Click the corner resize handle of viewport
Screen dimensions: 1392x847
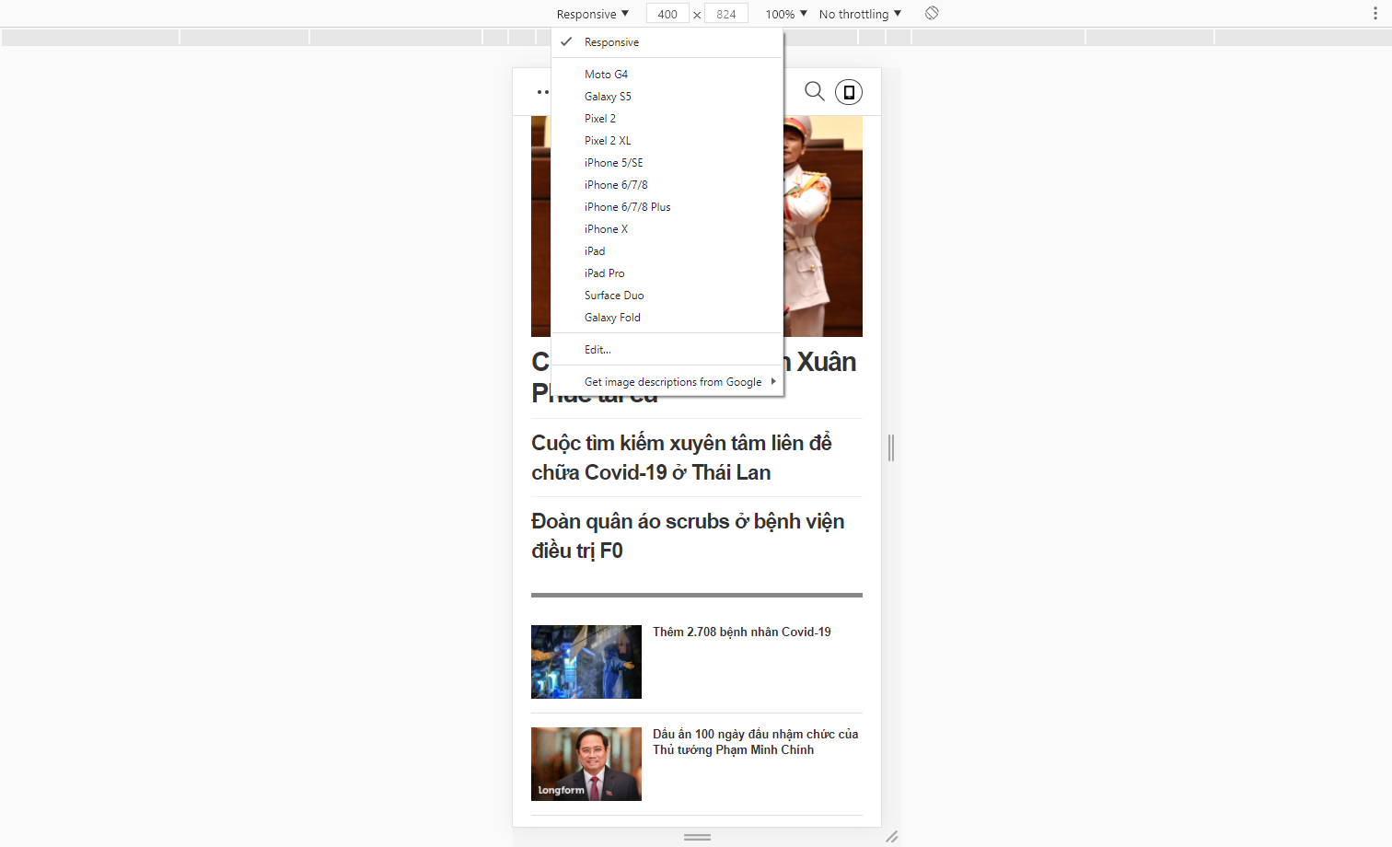(x=891, y=836)
